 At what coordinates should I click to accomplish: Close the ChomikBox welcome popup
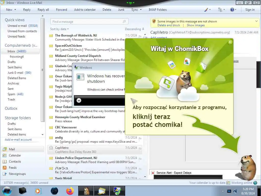tap(230, 42)
